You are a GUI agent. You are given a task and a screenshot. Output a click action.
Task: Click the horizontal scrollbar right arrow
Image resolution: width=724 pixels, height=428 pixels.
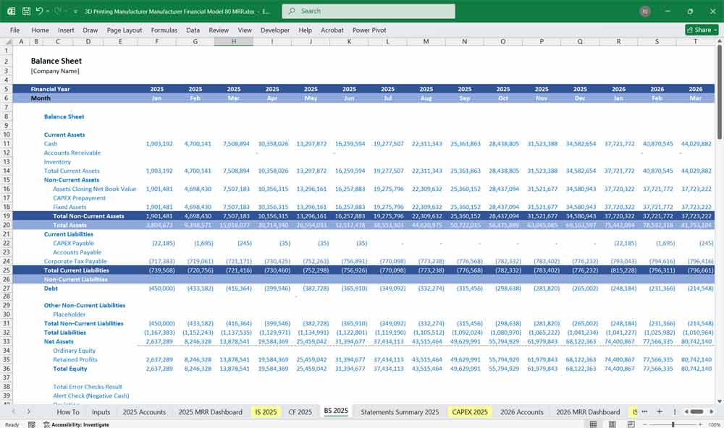point(712,411)
